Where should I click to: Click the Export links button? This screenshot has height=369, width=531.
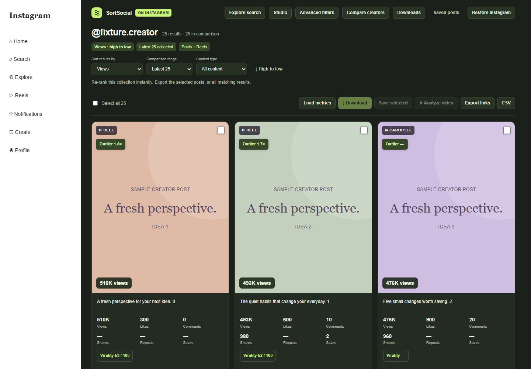478,103
